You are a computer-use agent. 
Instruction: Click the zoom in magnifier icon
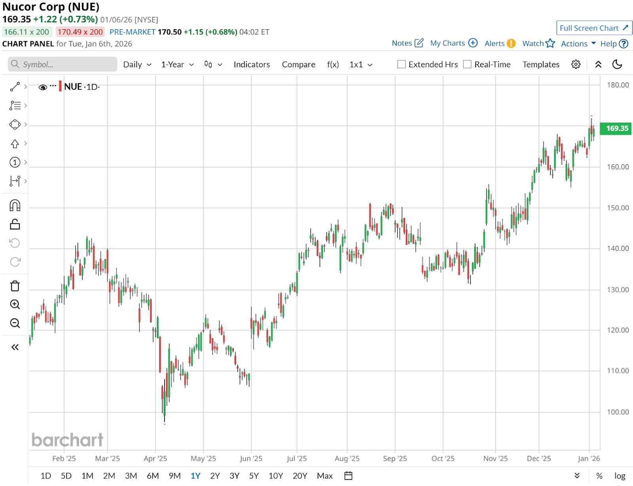pyautogui.click(x=15, y=304)
